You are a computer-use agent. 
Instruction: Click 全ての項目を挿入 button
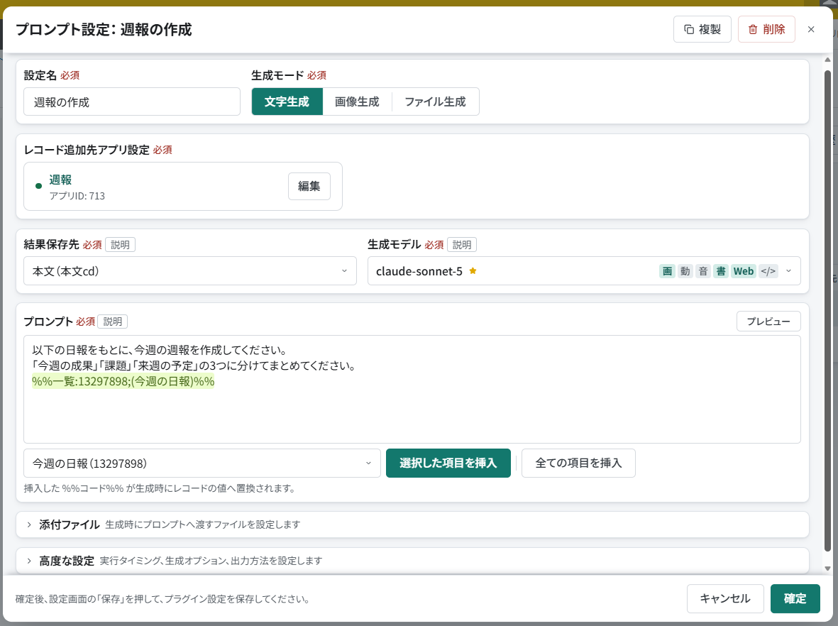(x=578, y=463)
